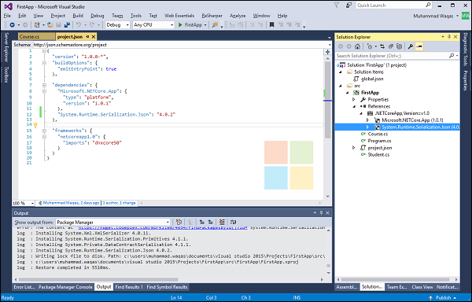Open the Debug configuration dropdown
This screenshot has width=472, height=302.
[117, 25]
